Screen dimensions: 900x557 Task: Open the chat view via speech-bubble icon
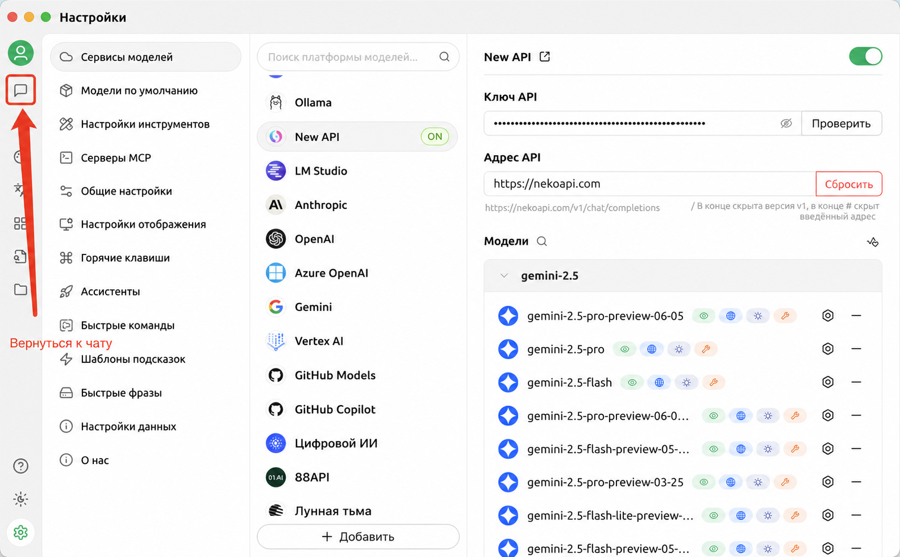point(21,90)
